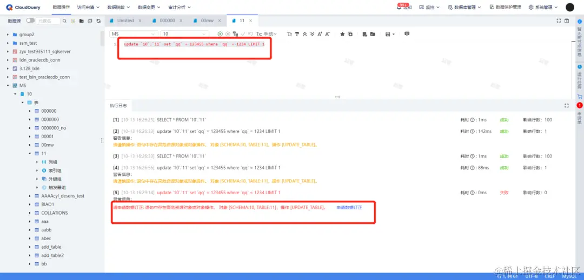Expand the COLLATIONS table node
This screenshot has width=584, height=280.
pyautogui.click(x=30, y=213)
